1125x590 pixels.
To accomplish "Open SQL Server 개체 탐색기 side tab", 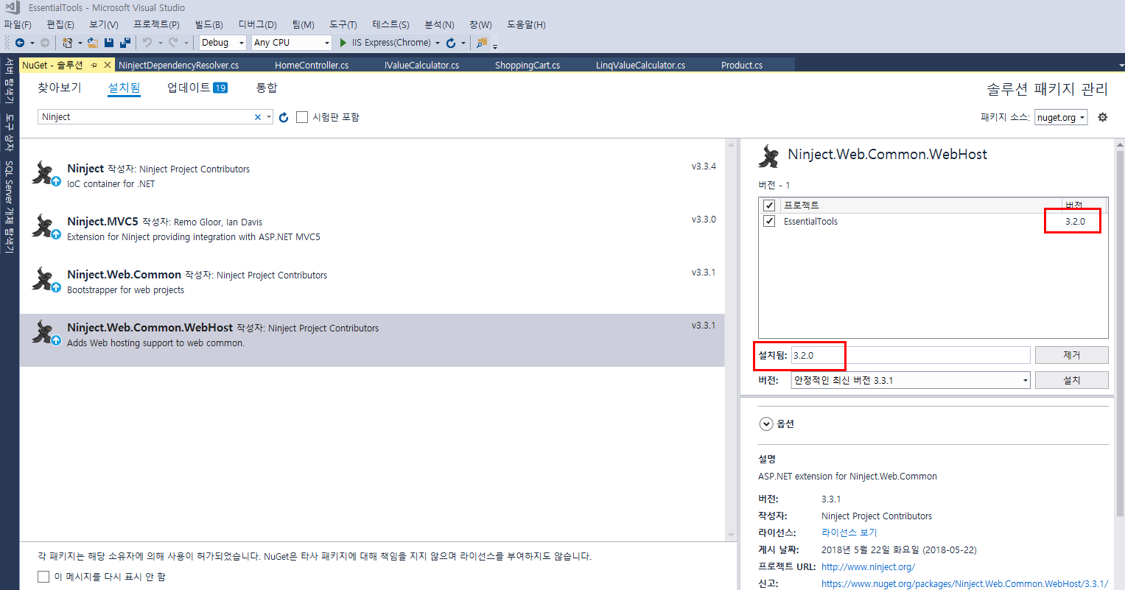I will tap(9, 207).
